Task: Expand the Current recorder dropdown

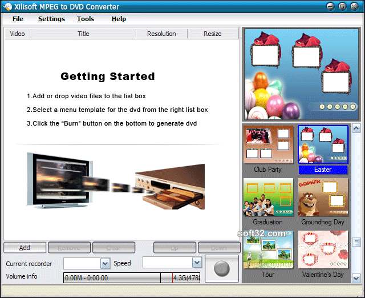Action: click(105, 264)
